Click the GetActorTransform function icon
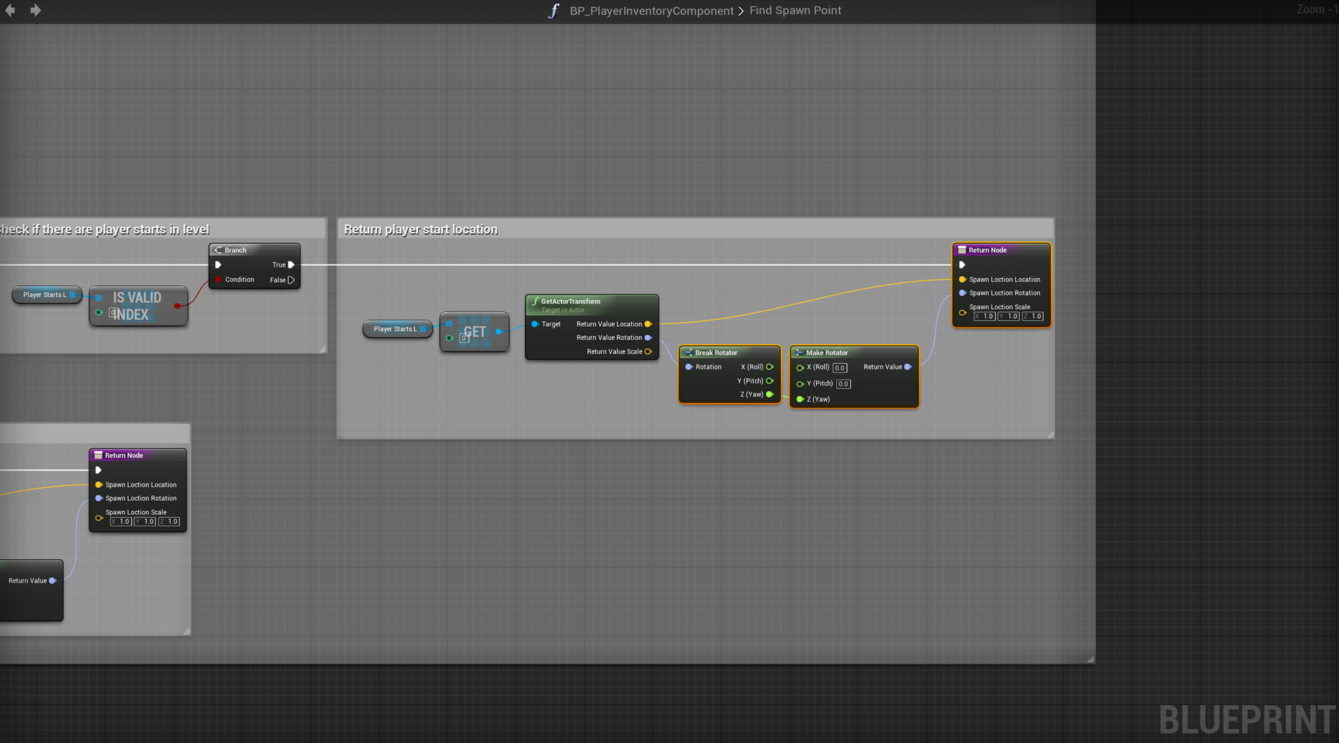 point(535,301)
